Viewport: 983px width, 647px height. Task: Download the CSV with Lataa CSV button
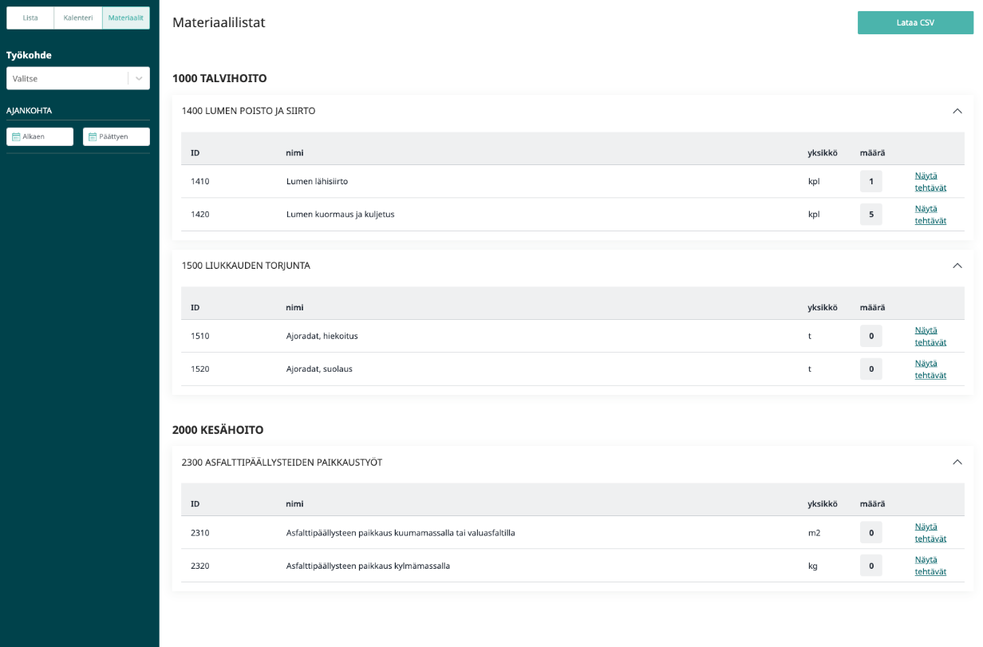915,22
